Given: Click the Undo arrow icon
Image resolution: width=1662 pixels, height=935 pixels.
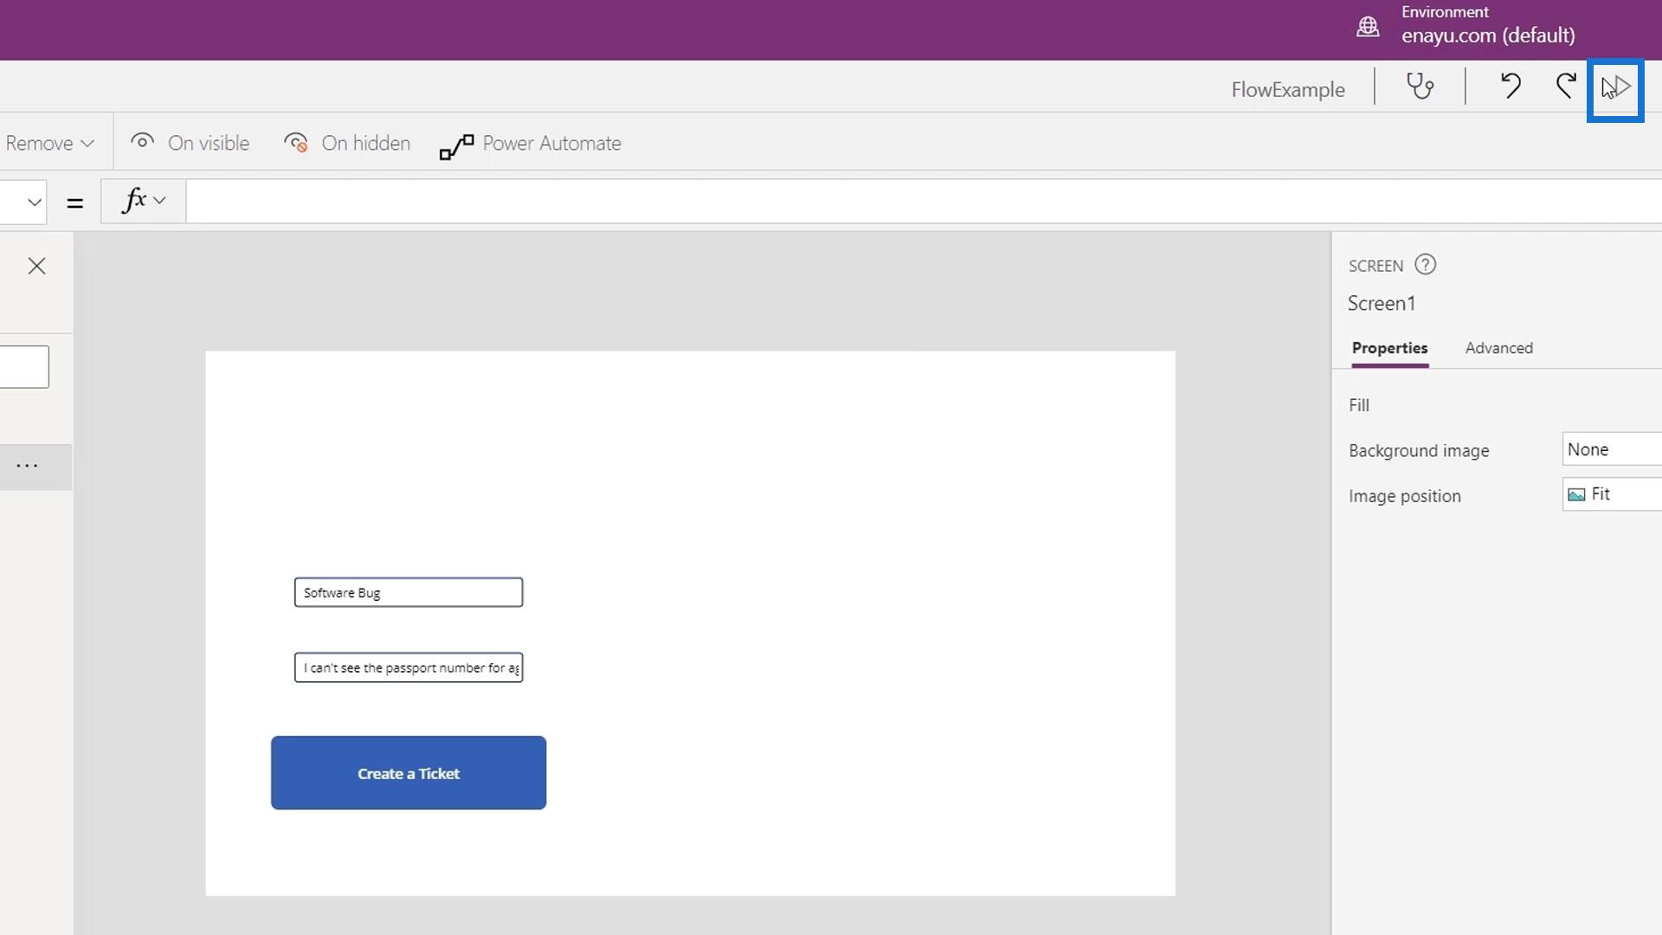Looking at the screenshot, I should 1511,86.
